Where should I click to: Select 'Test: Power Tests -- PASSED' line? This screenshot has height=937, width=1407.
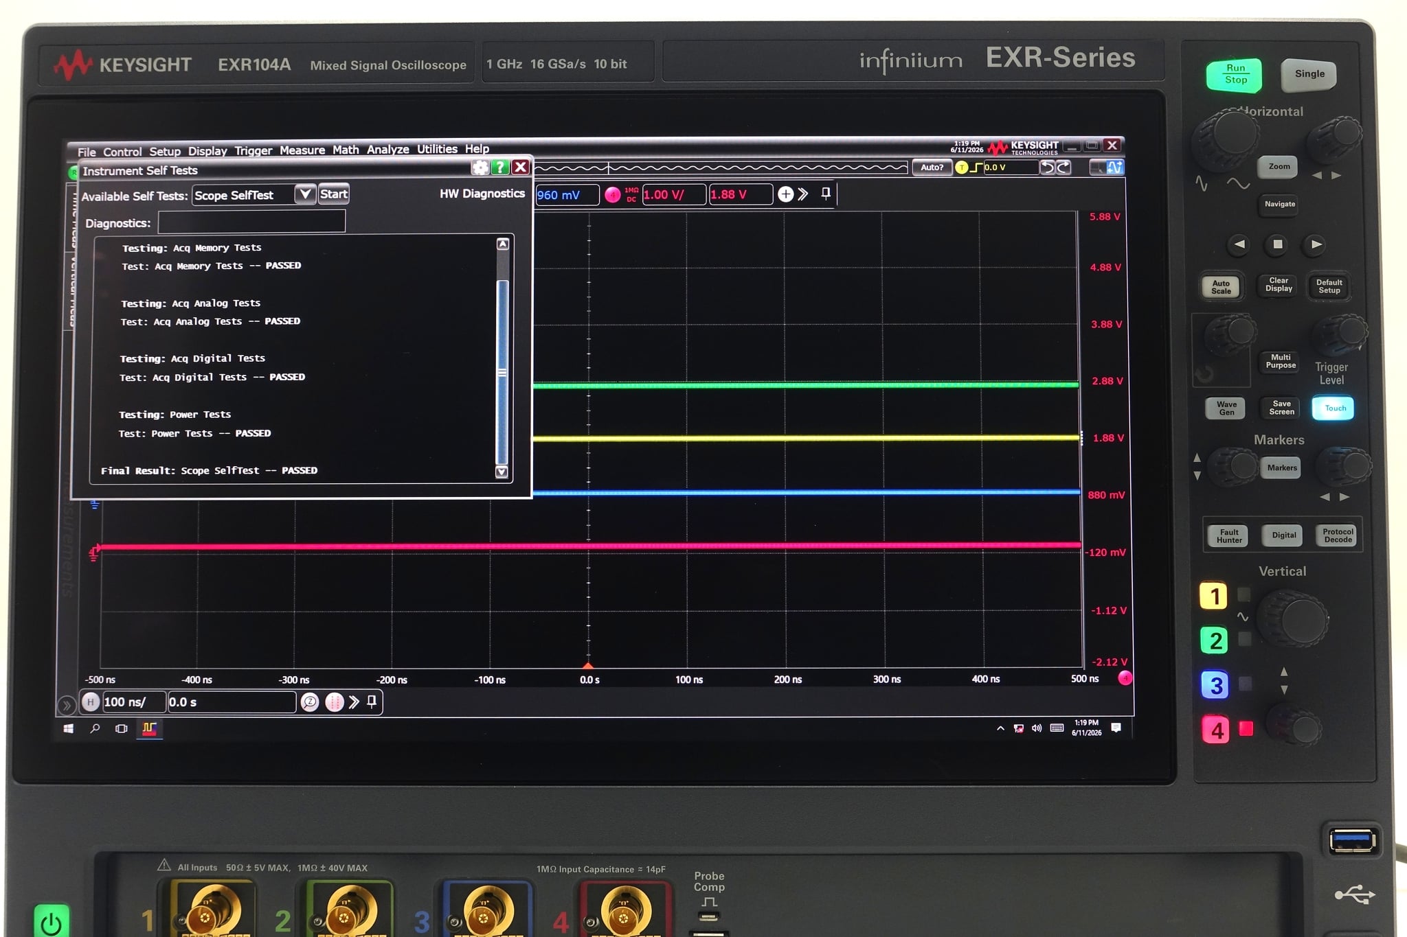pyautogui.click(x=194, y=433)
